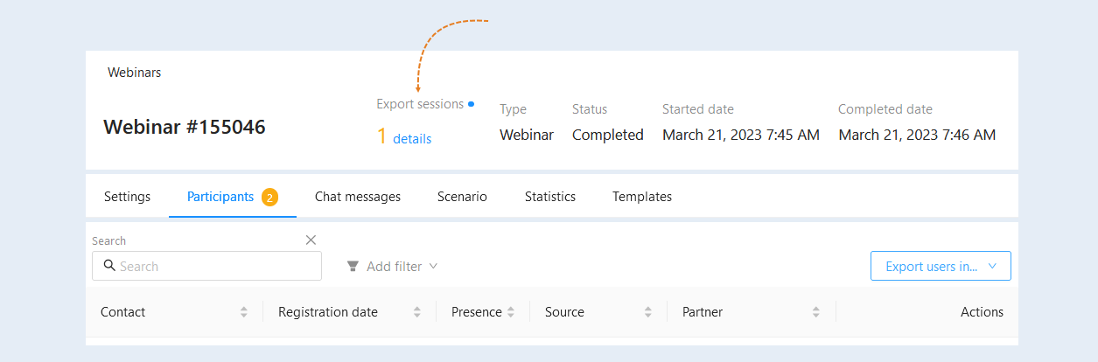The width and height of the screenshot is (1098, 362).
Task: Switch to the Settings tab
Action: (127, 197)
